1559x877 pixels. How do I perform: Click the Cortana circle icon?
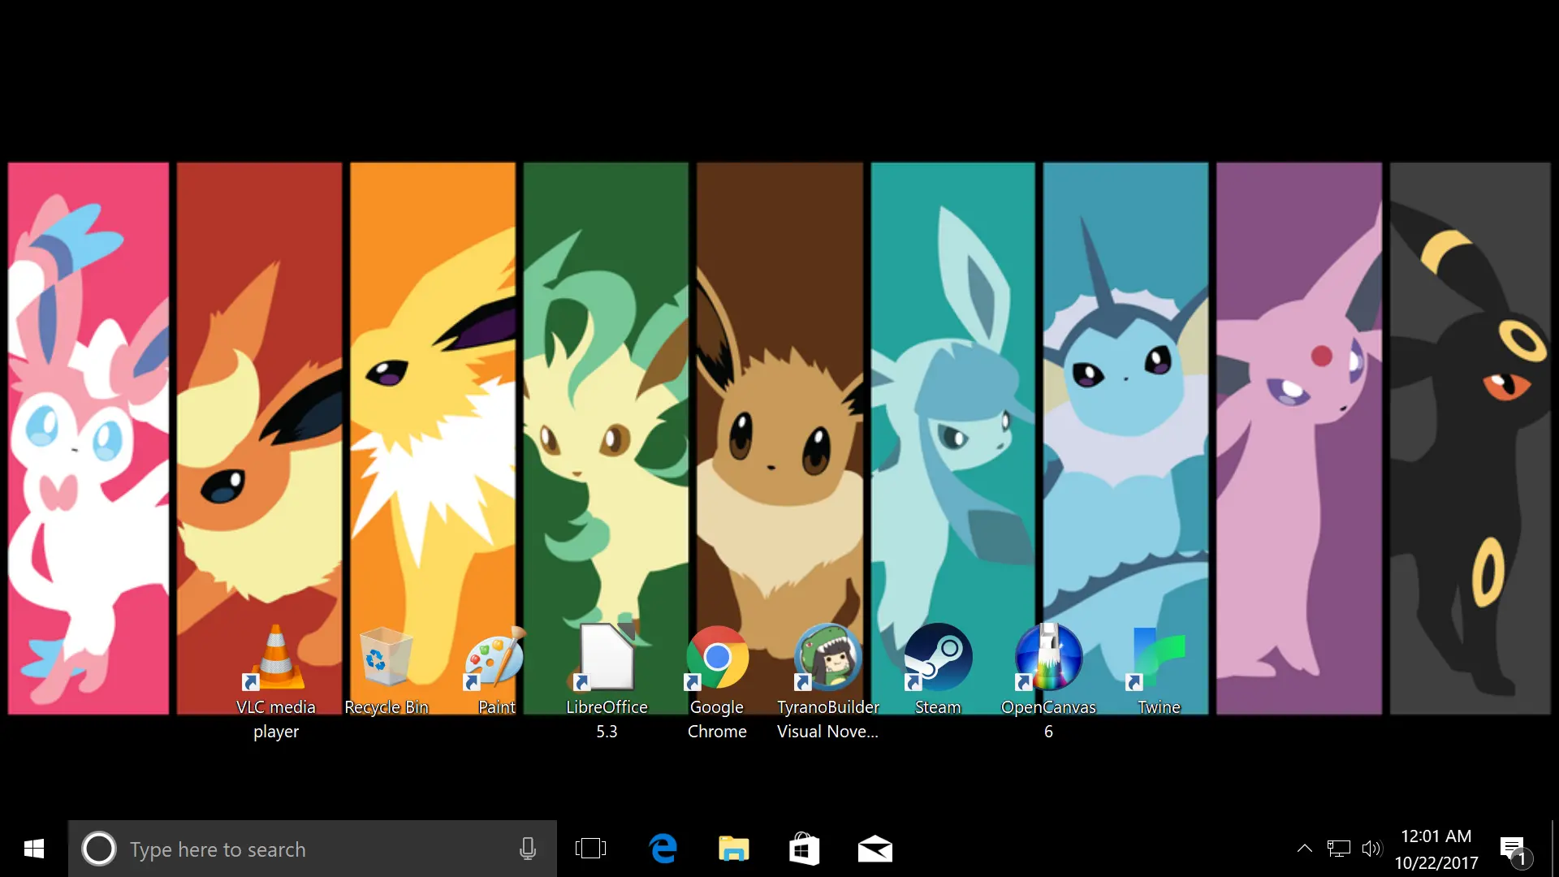point(99,849)
